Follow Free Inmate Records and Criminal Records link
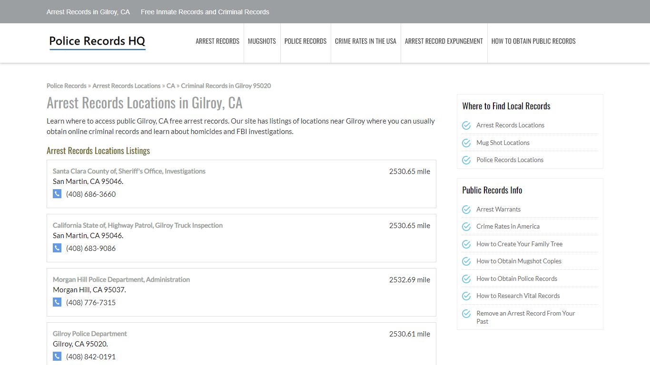Screen dimensions: 650x365 tap(205, 12)
